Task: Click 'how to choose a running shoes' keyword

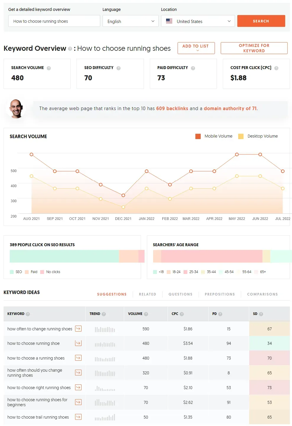Action: (x=36, y=358)
